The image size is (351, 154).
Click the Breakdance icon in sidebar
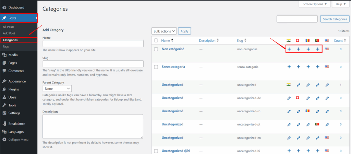point(4,124)
